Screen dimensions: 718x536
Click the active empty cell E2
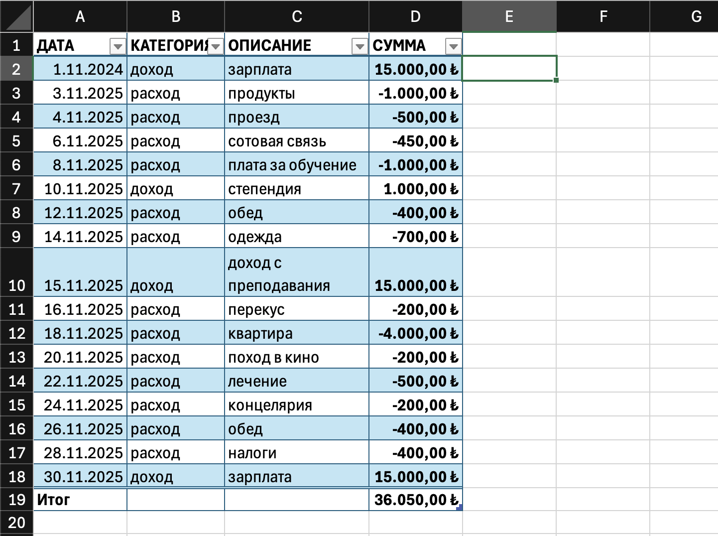tap(509, 68)
